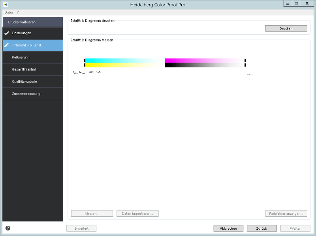This screenshot has width=316, height=236.
Task: Click the Heidelberg app icon in title bar
Action: 6,4
